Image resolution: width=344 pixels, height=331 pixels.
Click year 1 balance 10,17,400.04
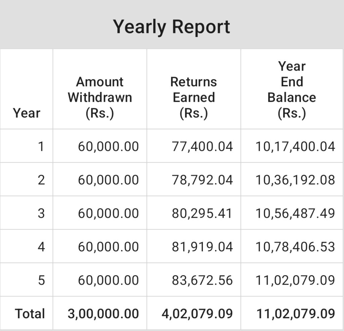(295, 147)
